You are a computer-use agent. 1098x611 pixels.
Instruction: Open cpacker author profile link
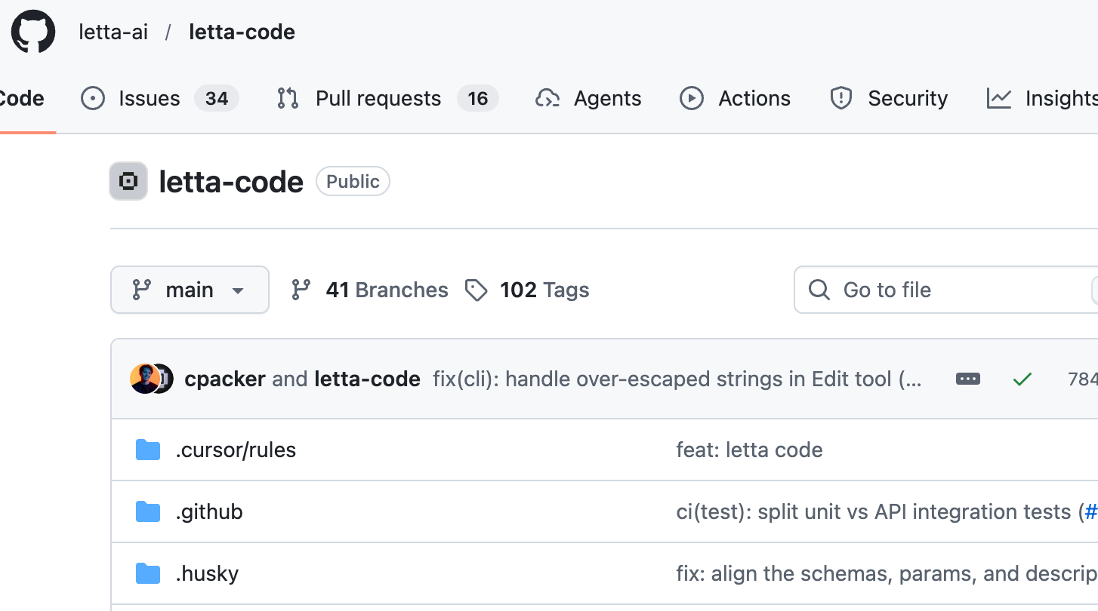pos(225,379)
